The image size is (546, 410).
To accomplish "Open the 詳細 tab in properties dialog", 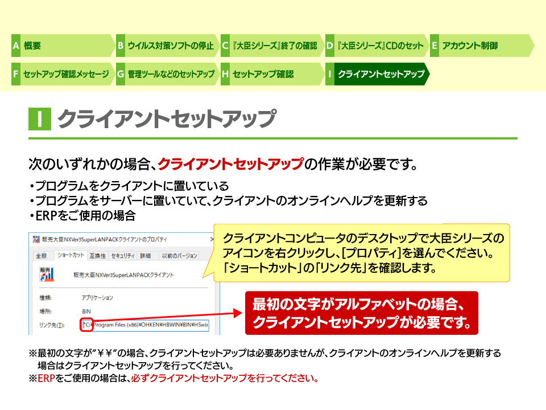I will pyautogui.click(x=146, y=256).
